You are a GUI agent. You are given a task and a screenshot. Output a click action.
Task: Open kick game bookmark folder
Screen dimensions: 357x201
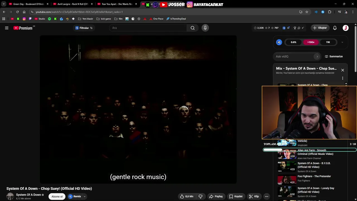click(x=103, y=19)
